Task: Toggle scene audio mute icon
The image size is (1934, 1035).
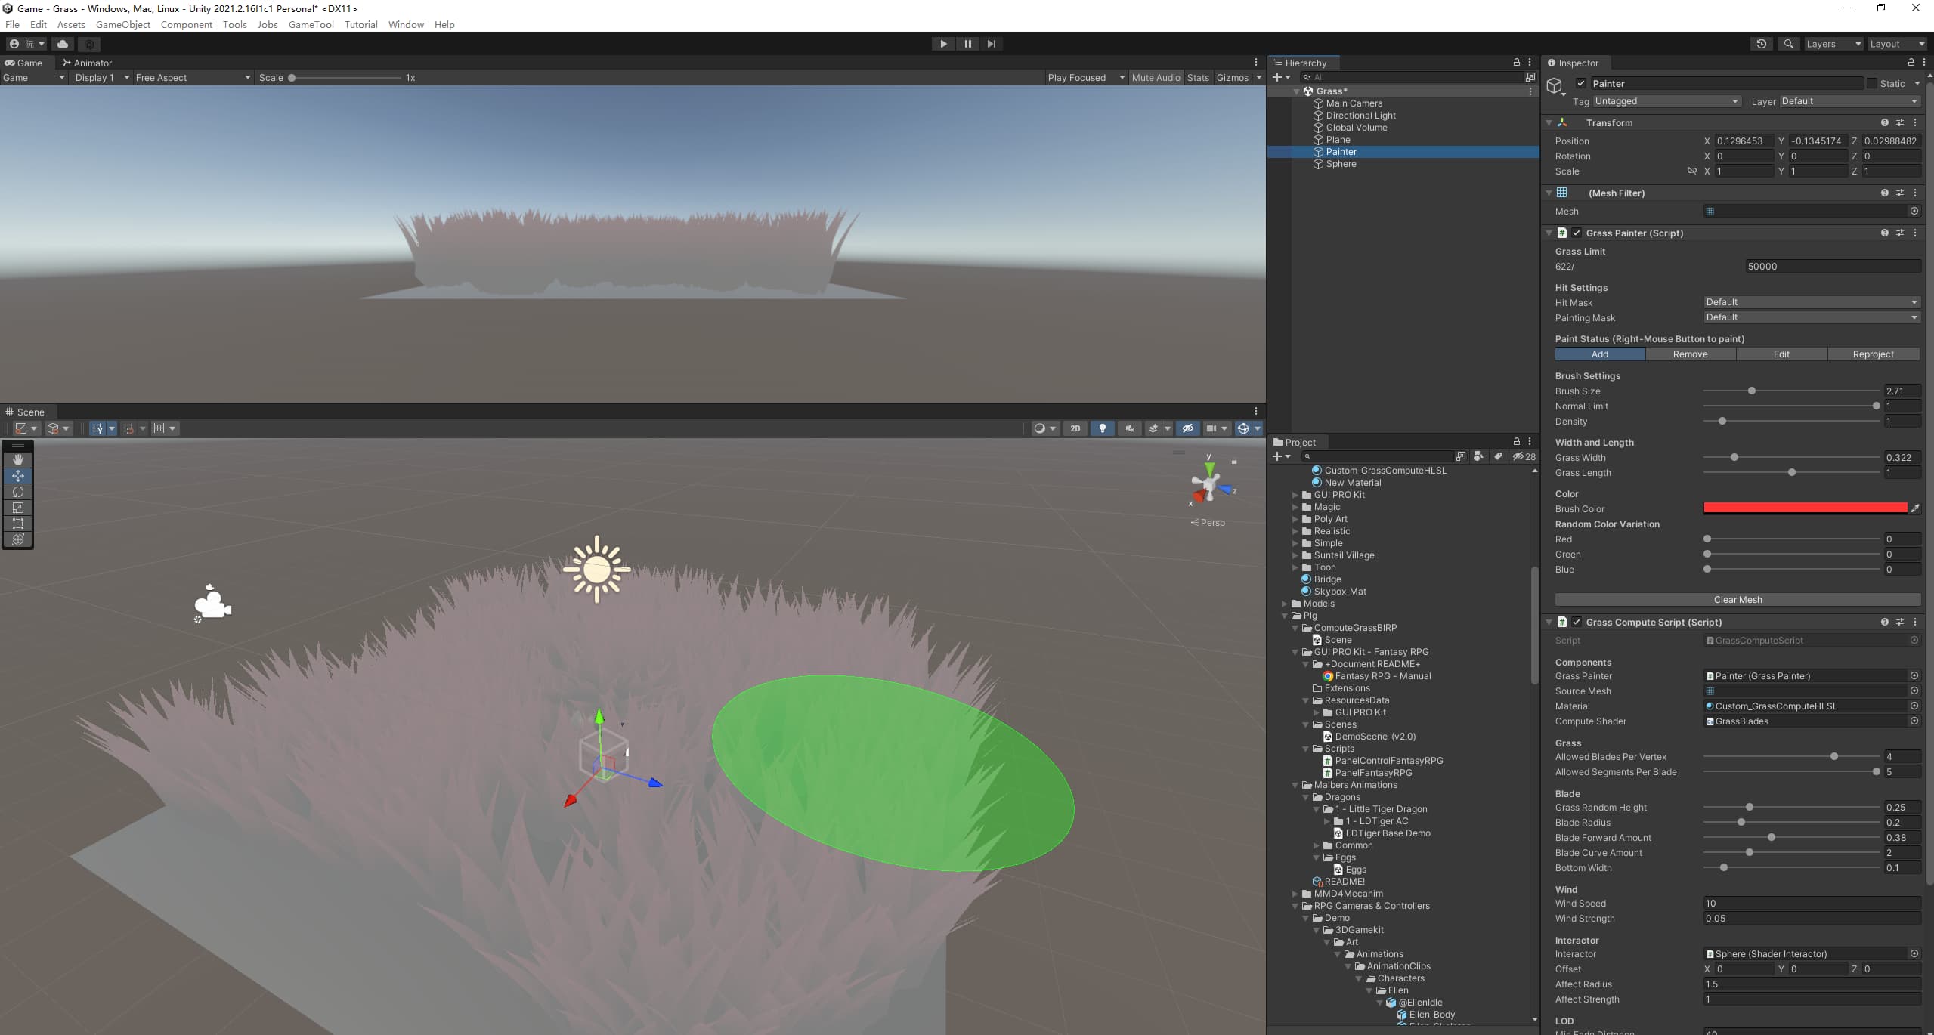Action: point(1130,428)
